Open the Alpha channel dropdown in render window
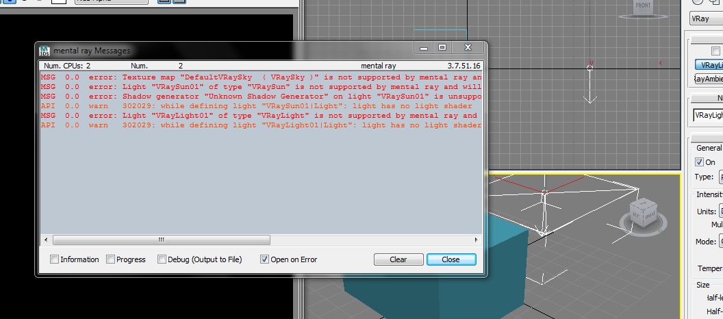The image size is (723, 319). click(112, 1)
